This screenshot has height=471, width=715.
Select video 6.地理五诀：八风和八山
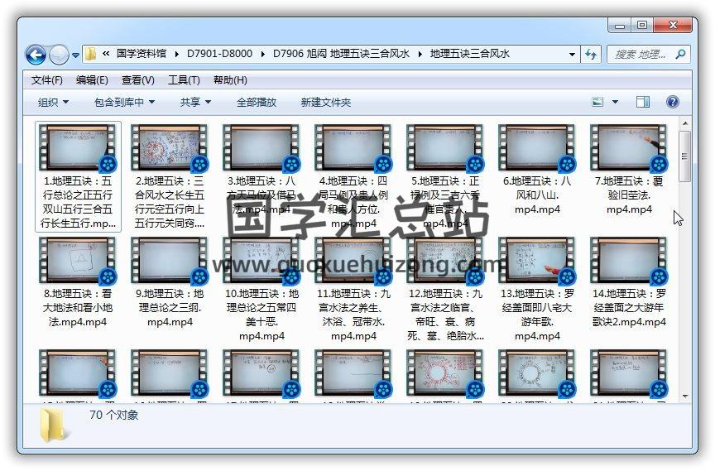(x=537, y=170)
